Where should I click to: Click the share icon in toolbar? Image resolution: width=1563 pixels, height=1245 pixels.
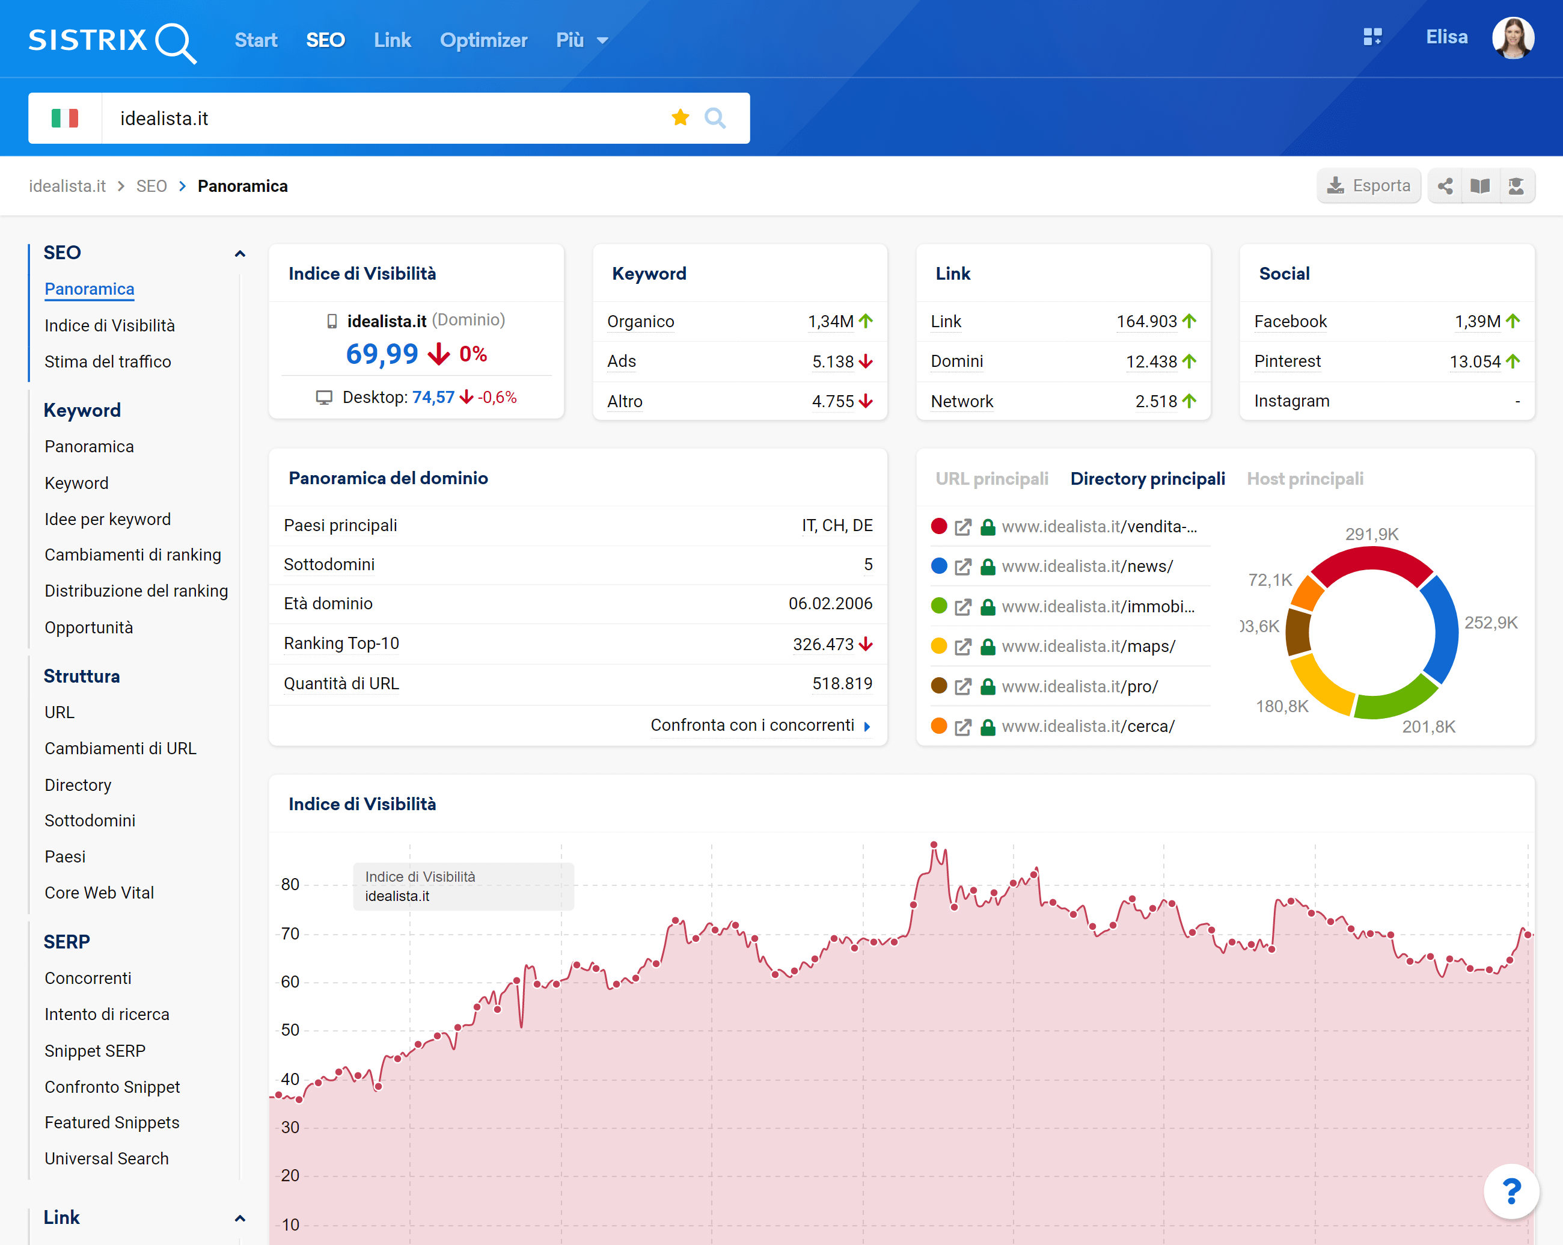pyautogui.click(x=1445, y=186)
